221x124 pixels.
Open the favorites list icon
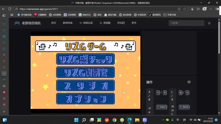tap(198, 9)
